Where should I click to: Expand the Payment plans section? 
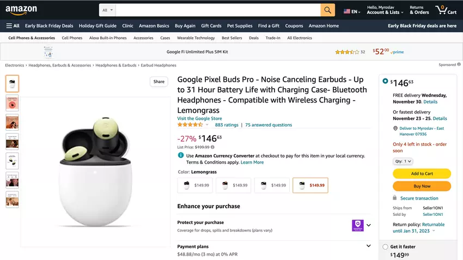point(369,246)
